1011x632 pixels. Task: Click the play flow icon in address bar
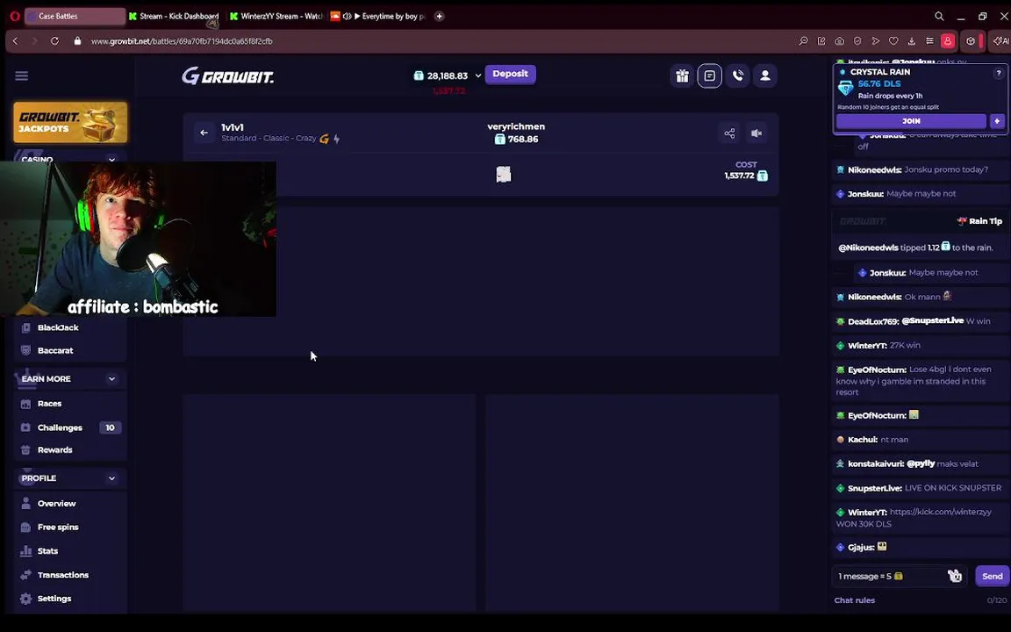point(876,40)
